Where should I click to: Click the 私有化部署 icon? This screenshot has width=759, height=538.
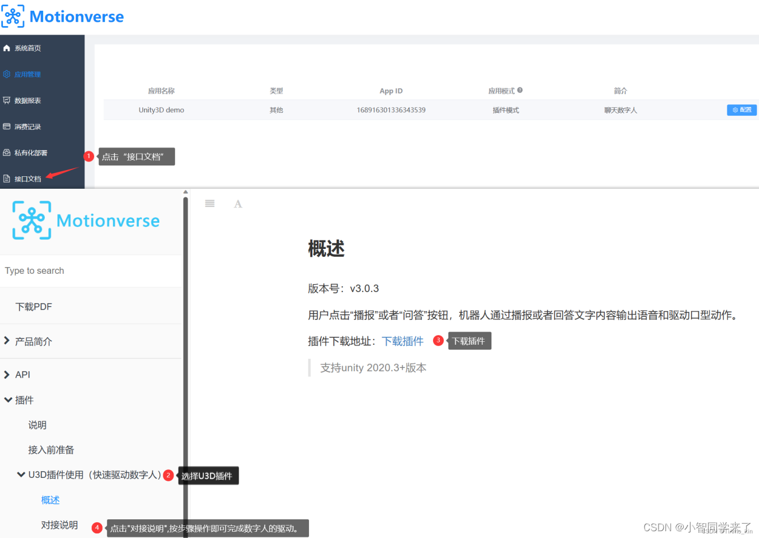[7, 152]
